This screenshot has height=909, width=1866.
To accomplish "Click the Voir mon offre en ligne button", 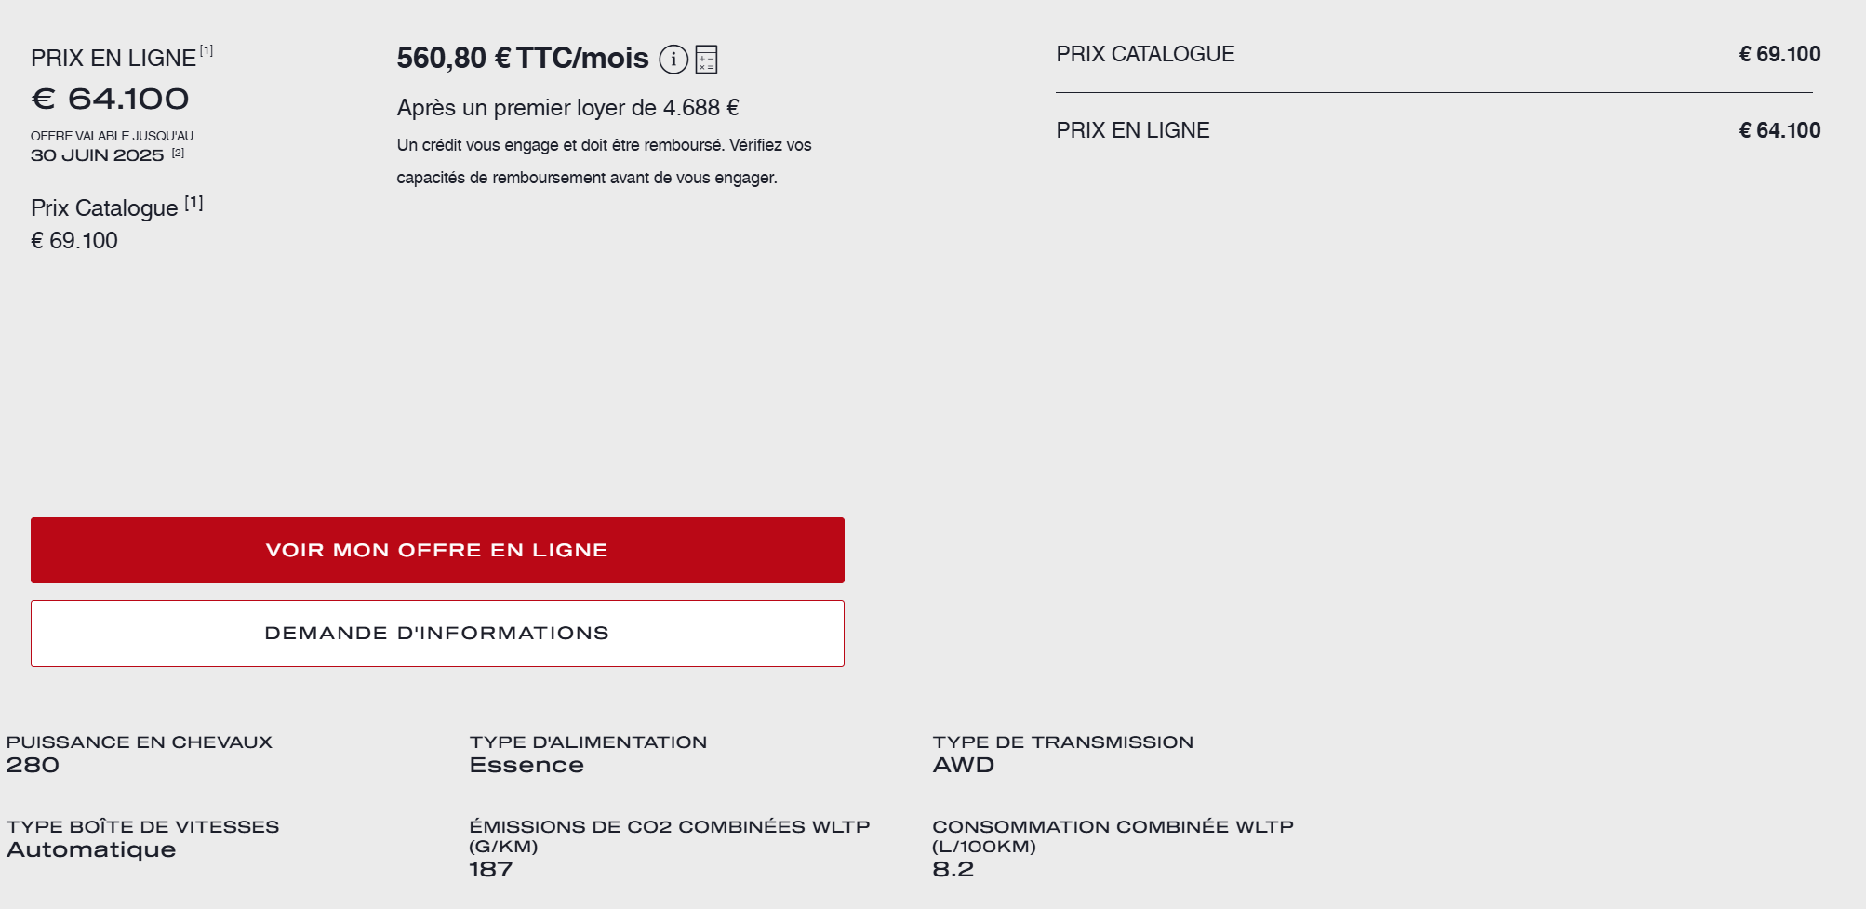I will 437,550.
